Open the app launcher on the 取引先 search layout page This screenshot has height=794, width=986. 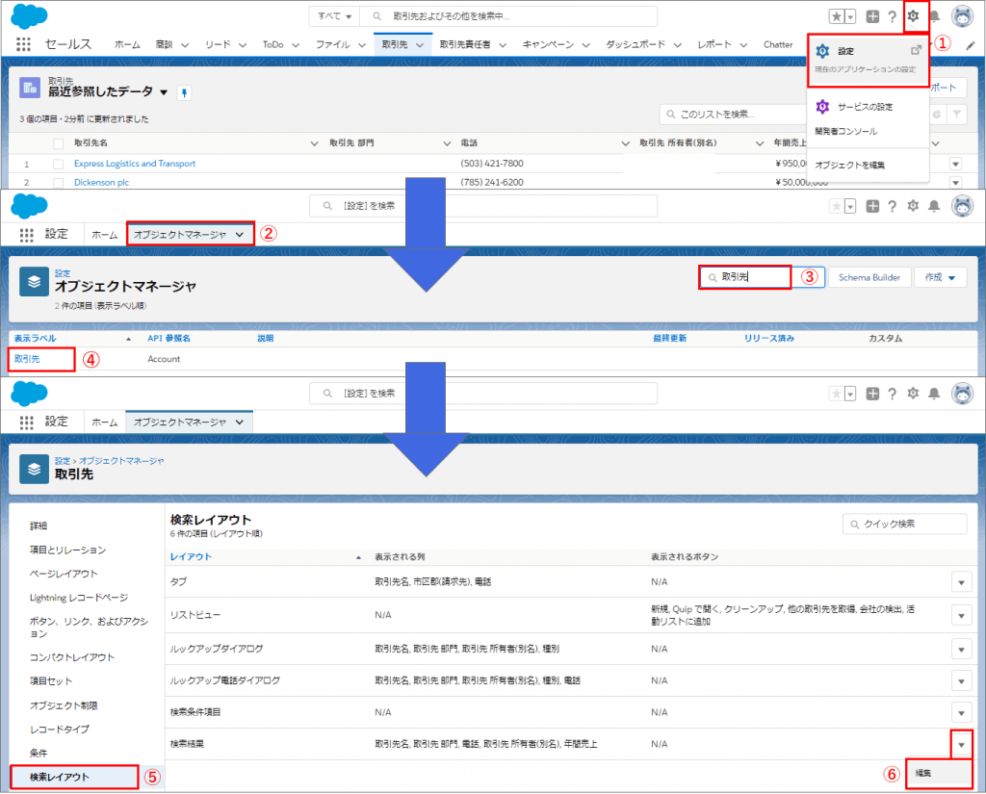coord(26,422)
